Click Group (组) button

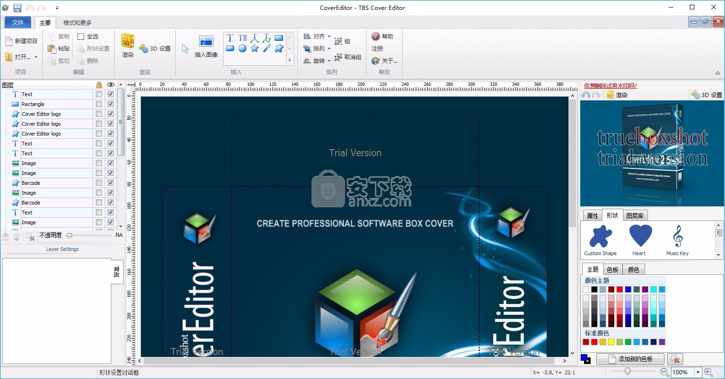[x=343, y=41]
